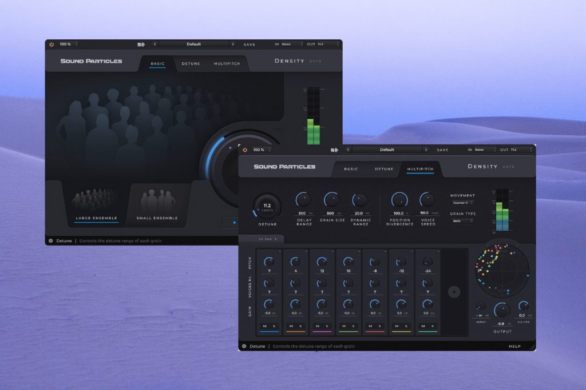
Task: Click SAVE in the Basic window
Action: click(x=250, y=45)
